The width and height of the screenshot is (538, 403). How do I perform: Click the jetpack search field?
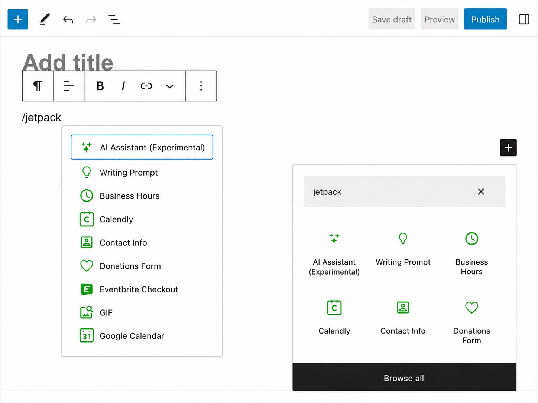[404, 191]
